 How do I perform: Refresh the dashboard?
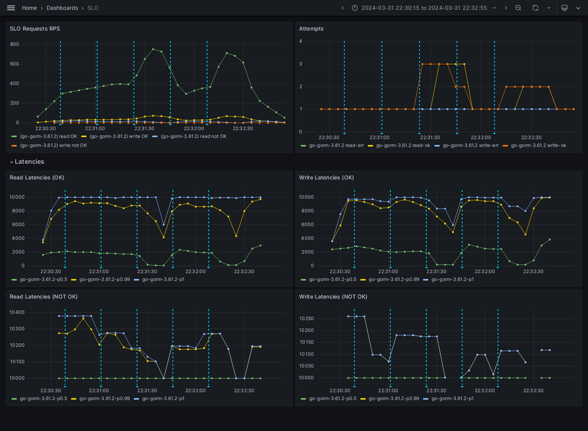point(535,8)
